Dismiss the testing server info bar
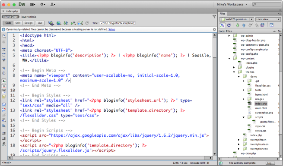 [x=214, y=29]
